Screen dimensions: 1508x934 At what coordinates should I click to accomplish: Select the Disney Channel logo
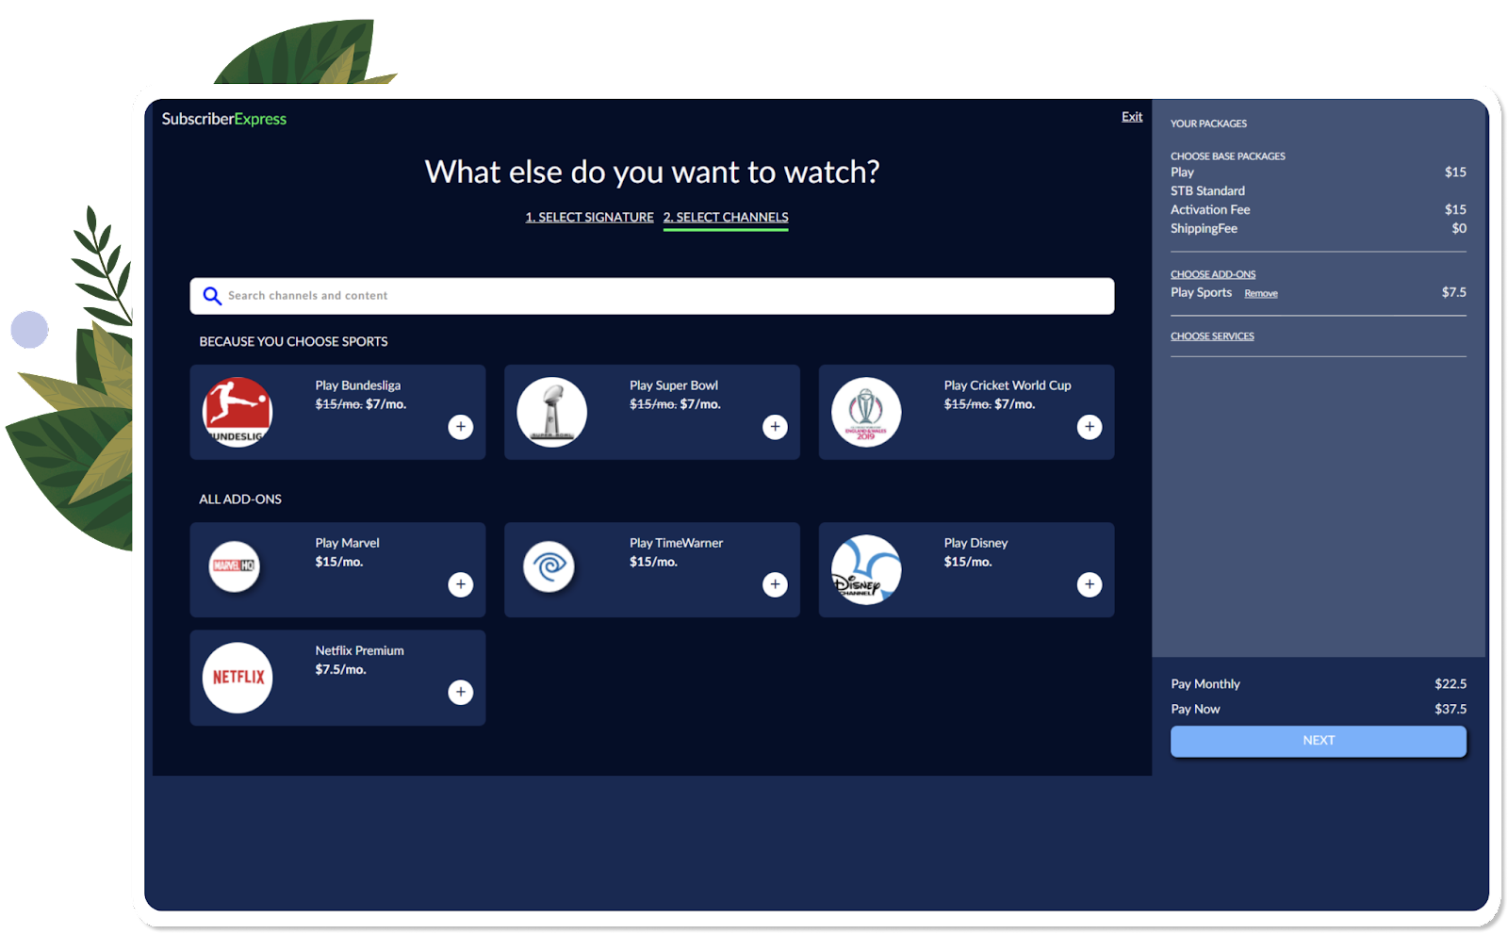point(866,569)
